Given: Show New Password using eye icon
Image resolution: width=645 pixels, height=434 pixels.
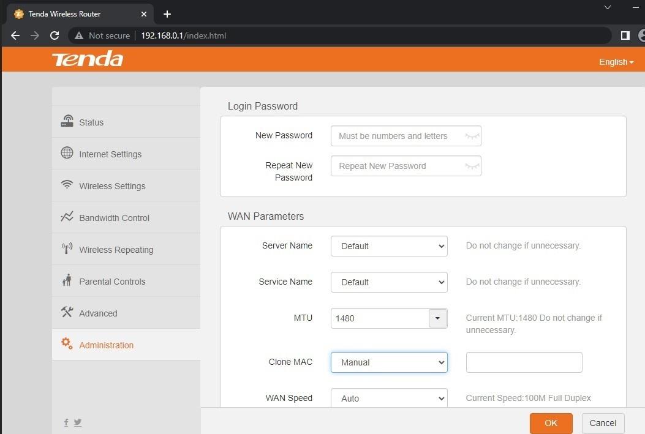Looking at the screenshot, I should click(x=472, y=136).
